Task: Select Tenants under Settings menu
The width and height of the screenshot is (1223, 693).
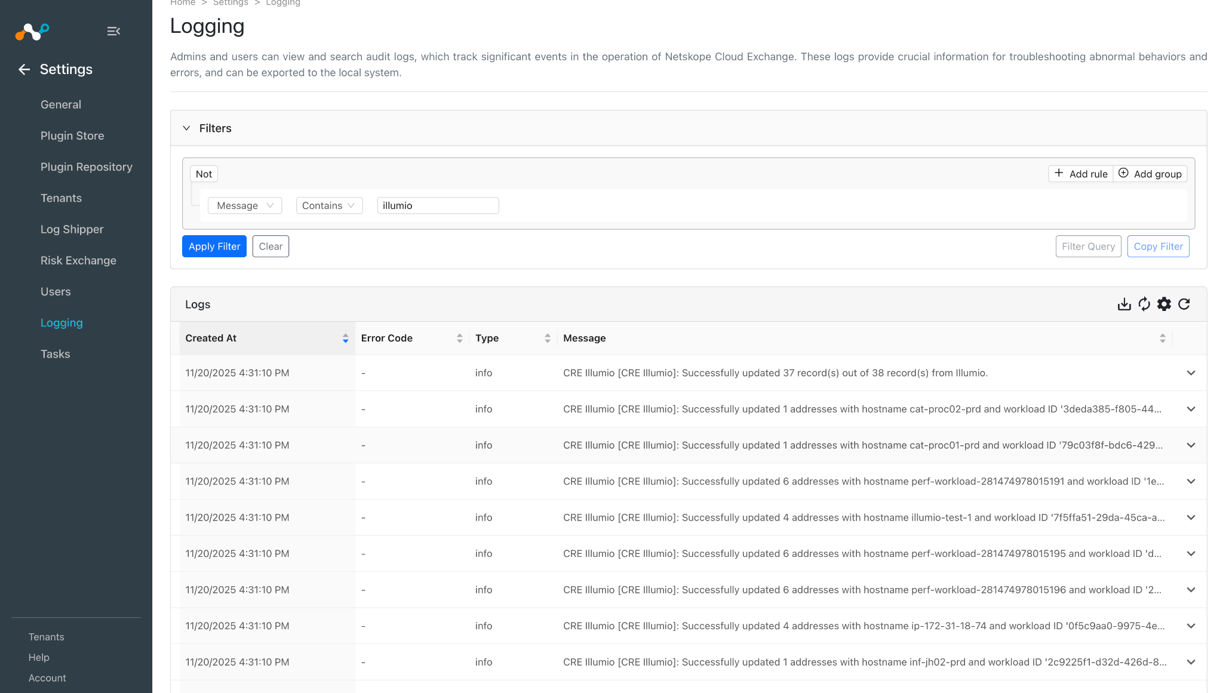Action: click(x=61, y=198)
